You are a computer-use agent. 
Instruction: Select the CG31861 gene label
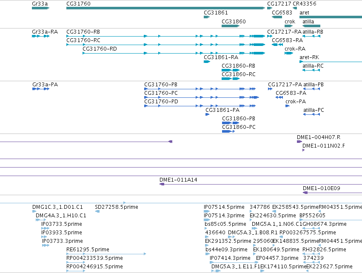point(216,12)
